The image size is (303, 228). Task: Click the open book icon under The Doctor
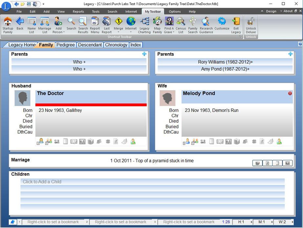pyautogui.click(x=74, y=142)
